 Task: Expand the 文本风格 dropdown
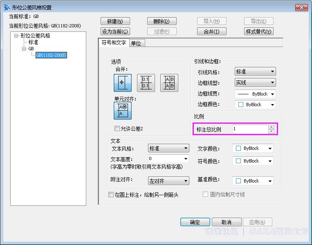tap(168, 149)
